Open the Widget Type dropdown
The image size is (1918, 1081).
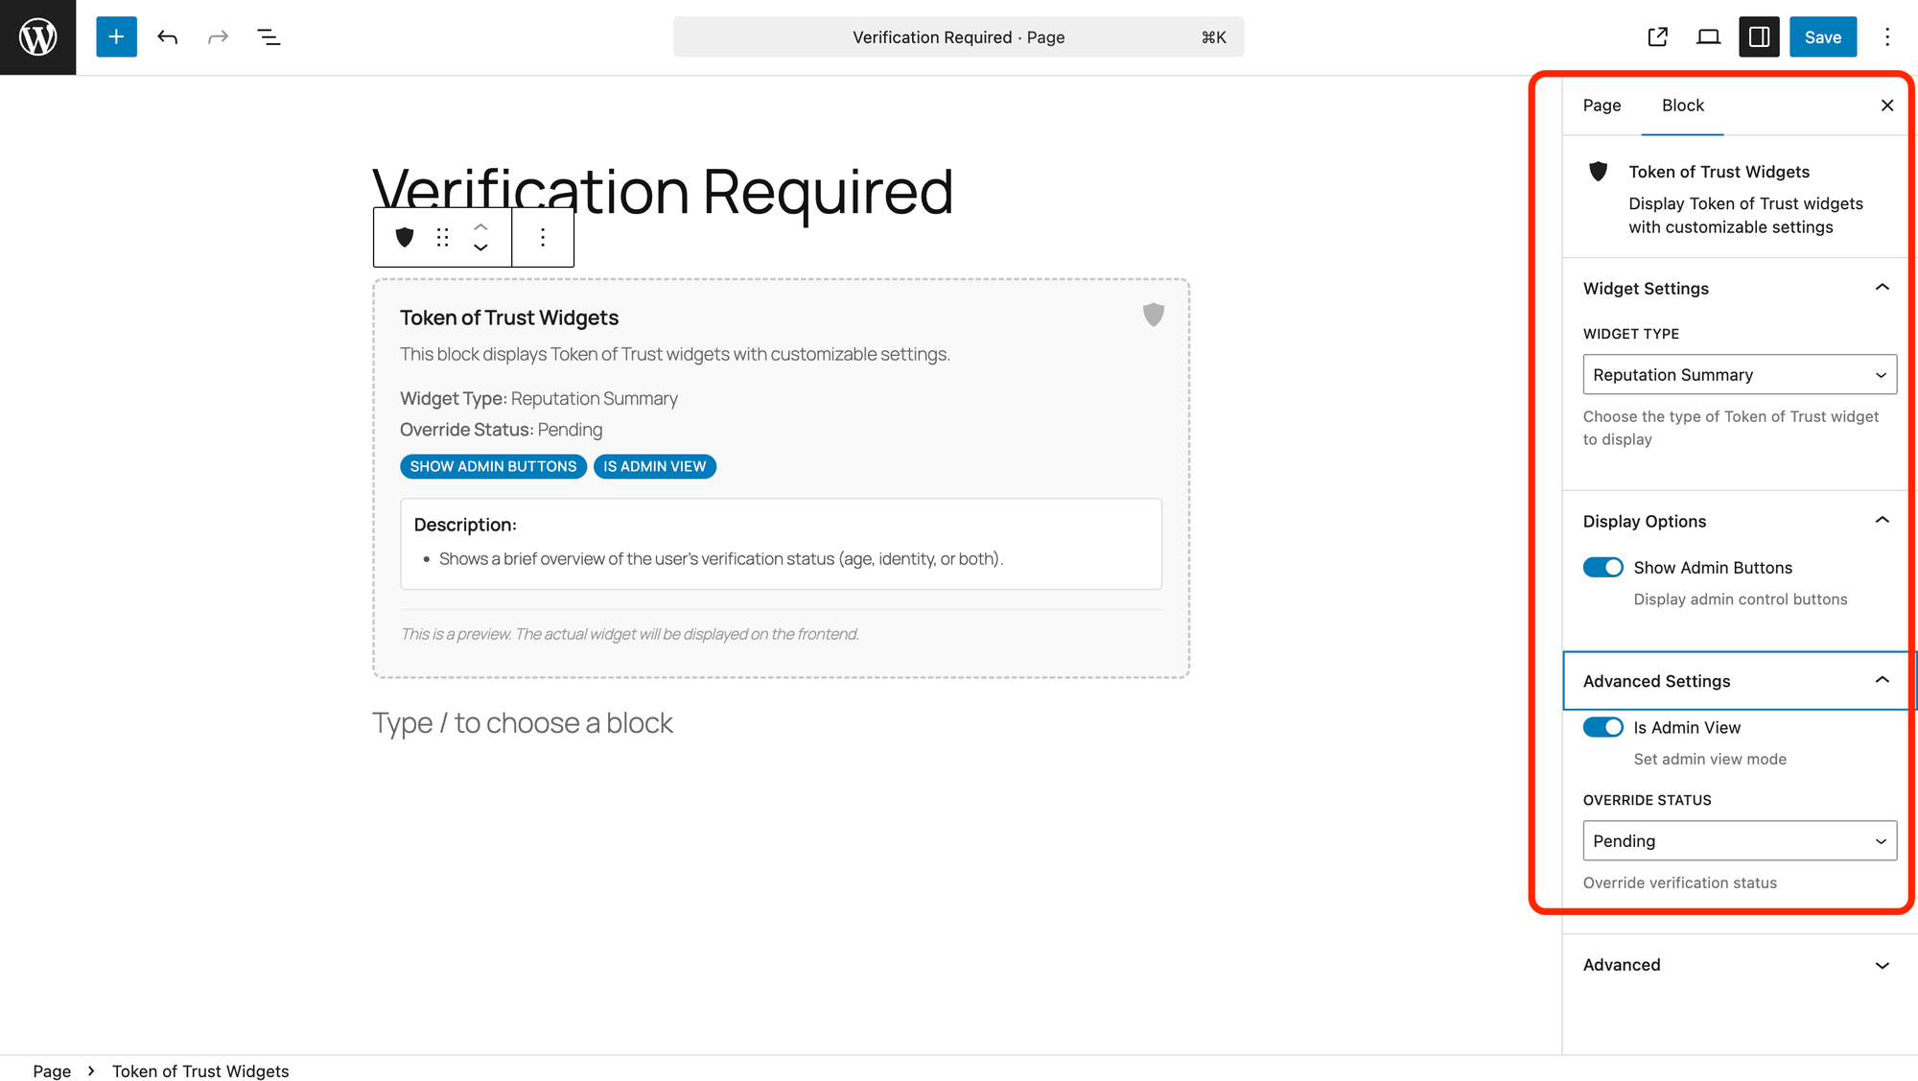(1739, 375)
